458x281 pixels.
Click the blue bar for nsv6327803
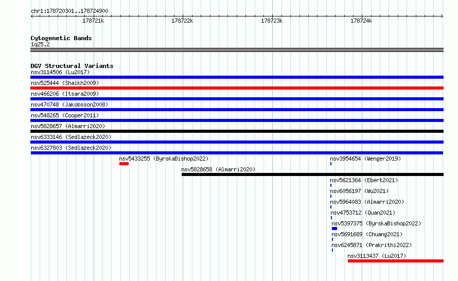[x=237, y=153]
